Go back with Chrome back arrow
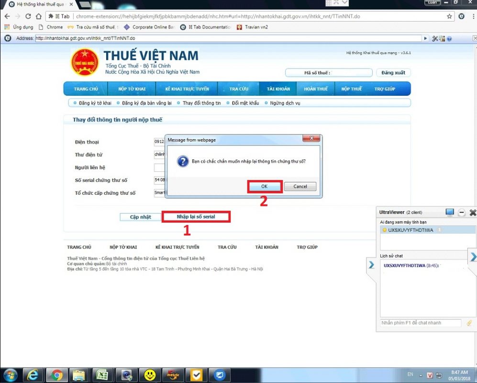477x383 pixels. (7, 16)
